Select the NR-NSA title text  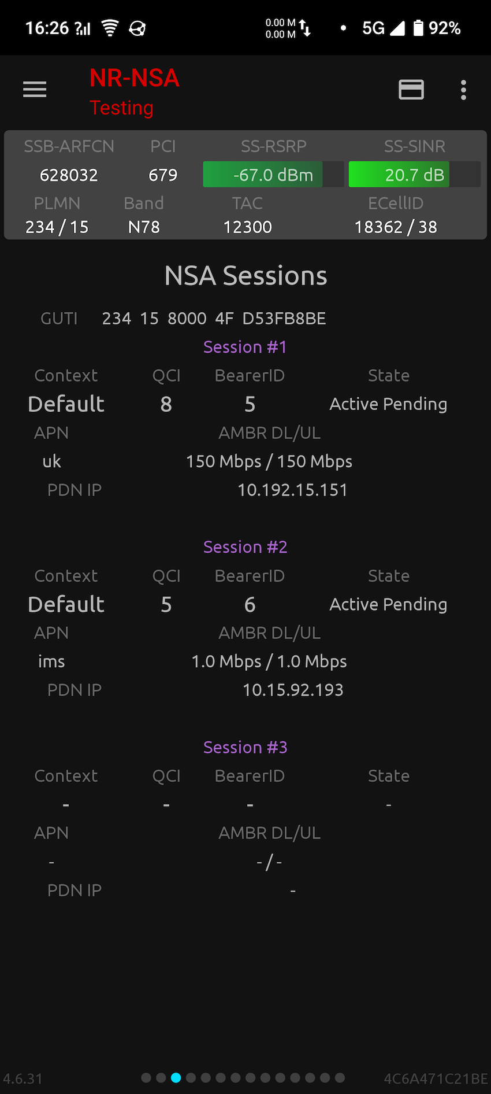[x=135, y=78]
